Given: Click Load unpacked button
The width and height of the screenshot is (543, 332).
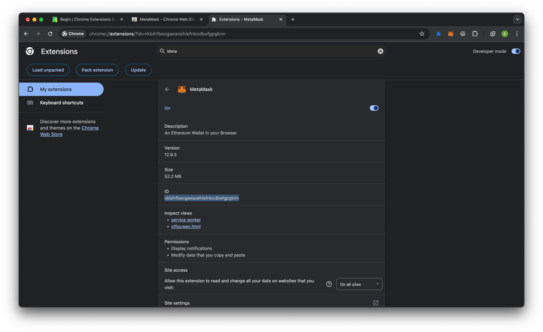Looking at the screenshot, I should (x=48, y=70).
